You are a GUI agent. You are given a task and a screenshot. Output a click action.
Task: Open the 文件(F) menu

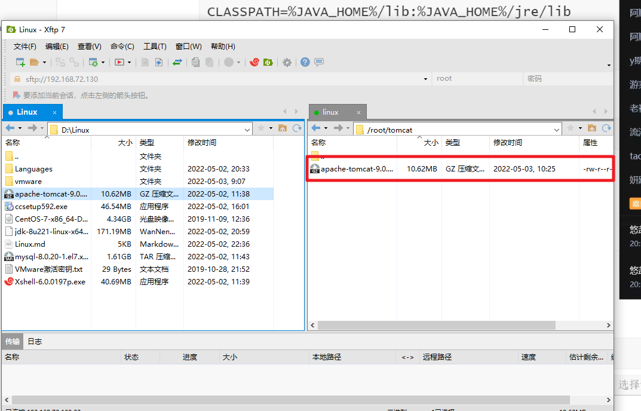point(25,47)
